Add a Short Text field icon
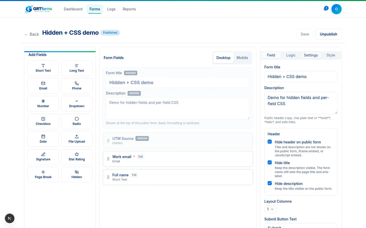The image size is (366, 228). pos(43,66)
